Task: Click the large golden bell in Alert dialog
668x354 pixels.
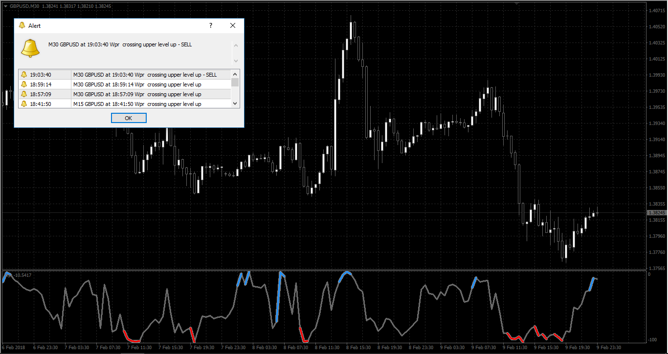Action: pos(30,47)
